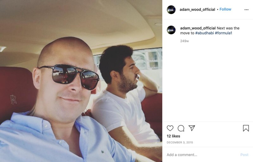Share the post with the paper plane icon
This screenshot has height=162, width=253.
click(x=192, y=128)
